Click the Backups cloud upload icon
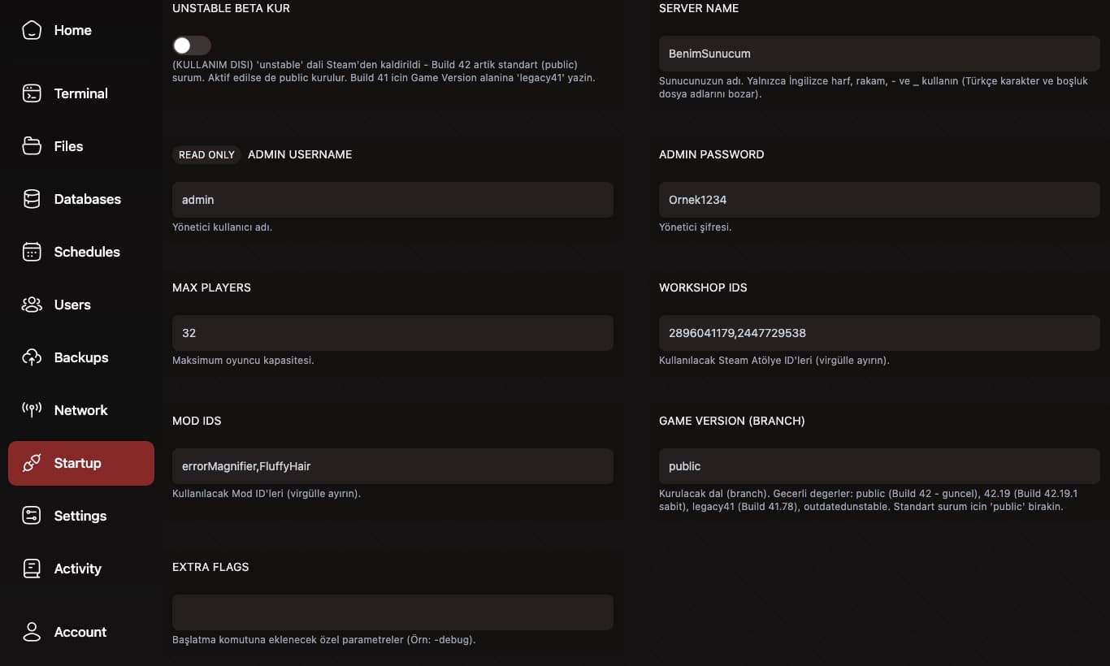 click(x=32, y=357)
